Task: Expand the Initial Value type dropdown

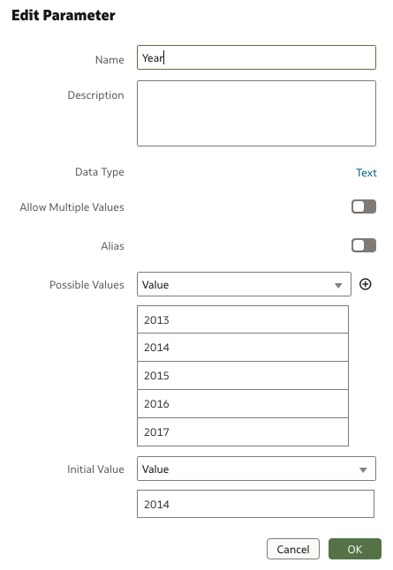Action: tap(256, 469)
